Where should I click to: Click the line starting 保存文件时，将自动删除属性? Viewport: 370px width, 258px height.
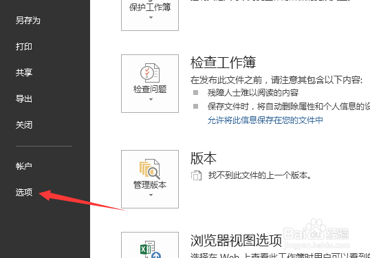pyautogui.click(x=289, y=107)
